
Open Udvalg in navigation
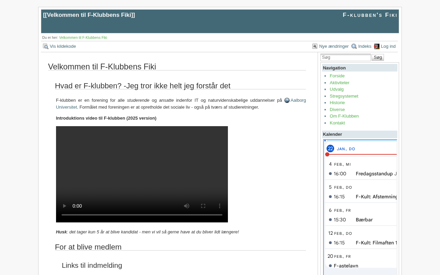pyautogui.click(x=337, y=89)
